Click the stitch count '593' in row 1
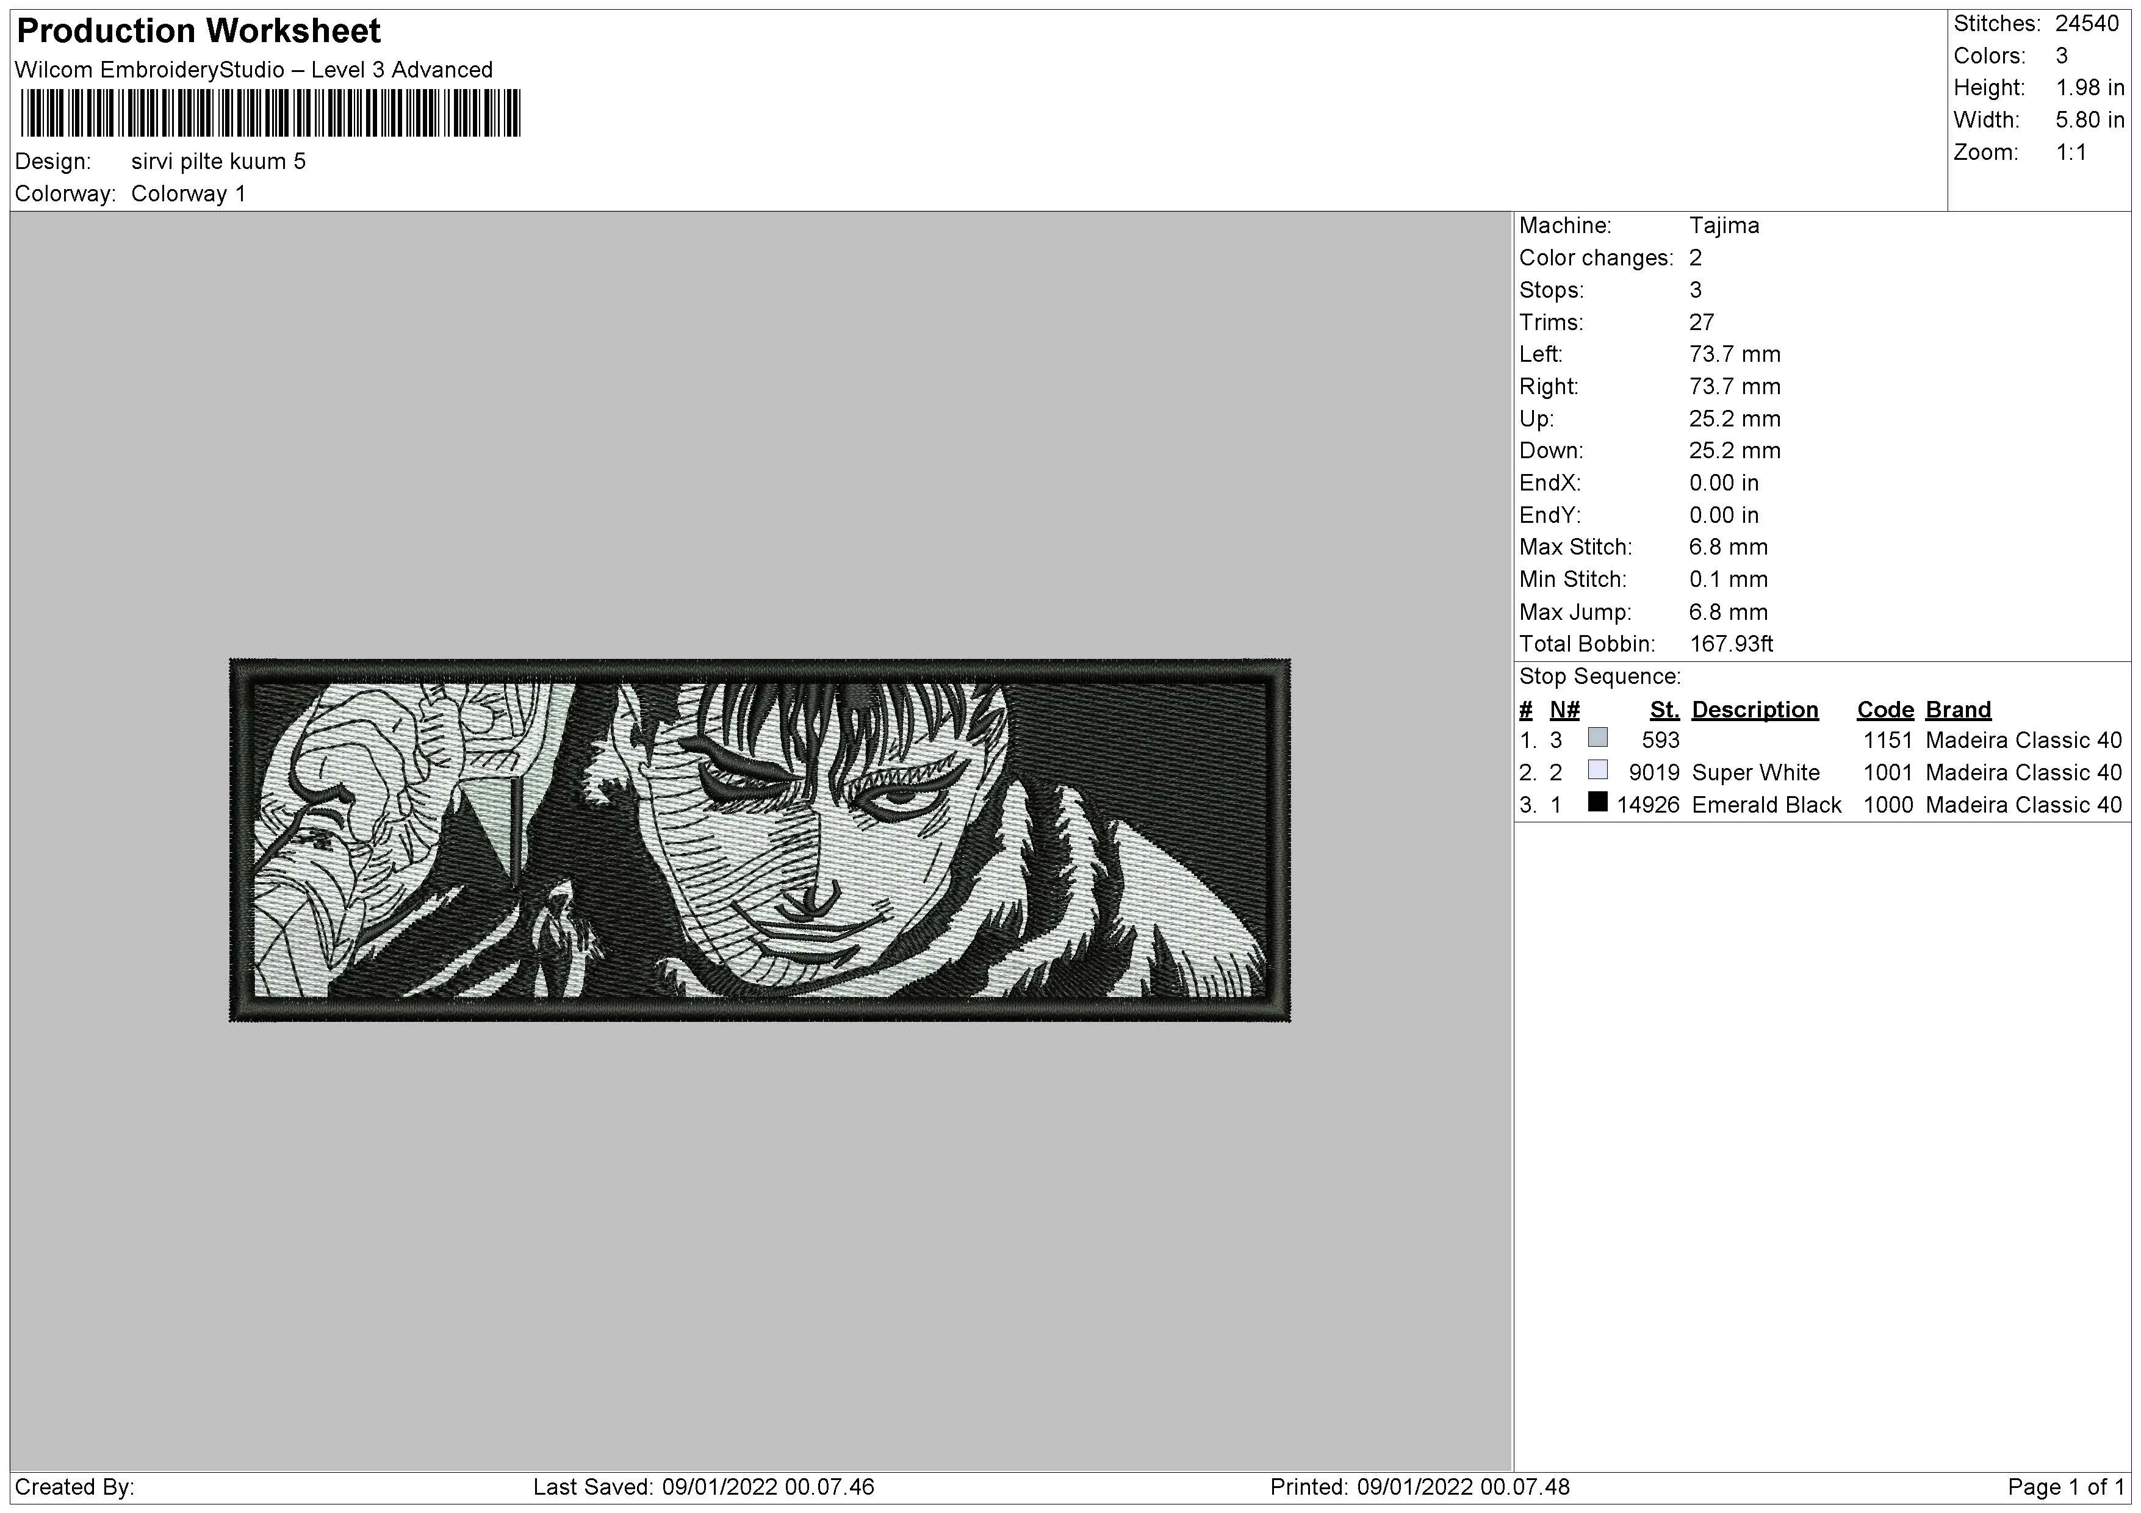This screenshot has width=2141, height=1513. tap(1661, 740)
